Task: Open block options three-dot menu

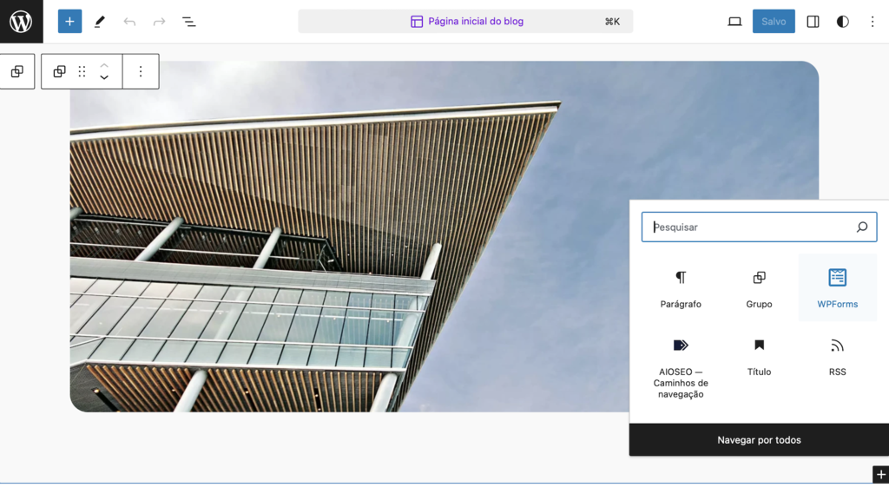Action: point(141,71)
